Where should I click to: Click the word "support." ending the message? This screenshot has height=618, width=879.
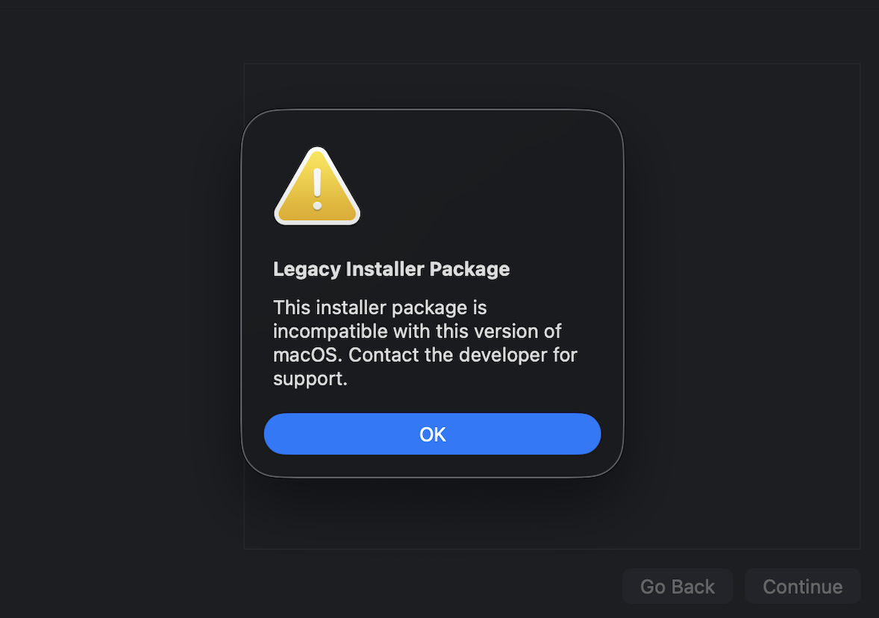310,378
